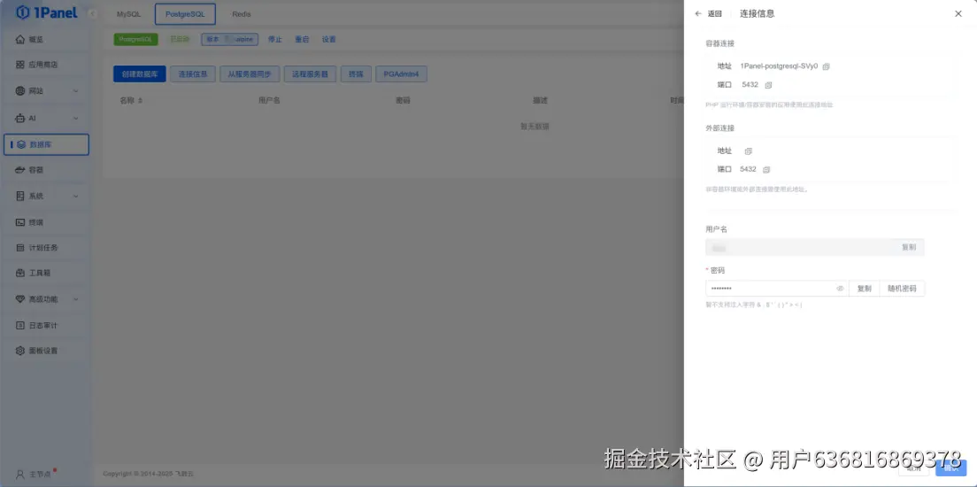Click the 从服务器同步 button
The image size is (977, 487).
click(x=250, y=74)
